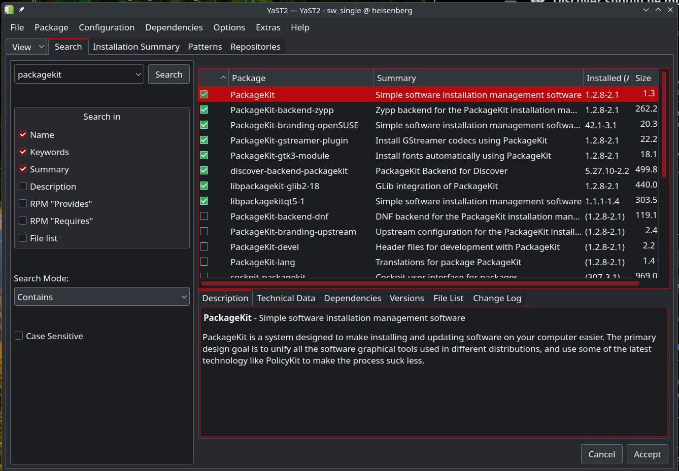
Task: Mark PackageKit-branding-upstream for installation
Action: 204,231
